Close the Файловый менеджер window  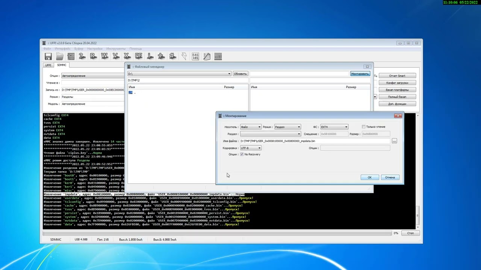click(368, 67)
